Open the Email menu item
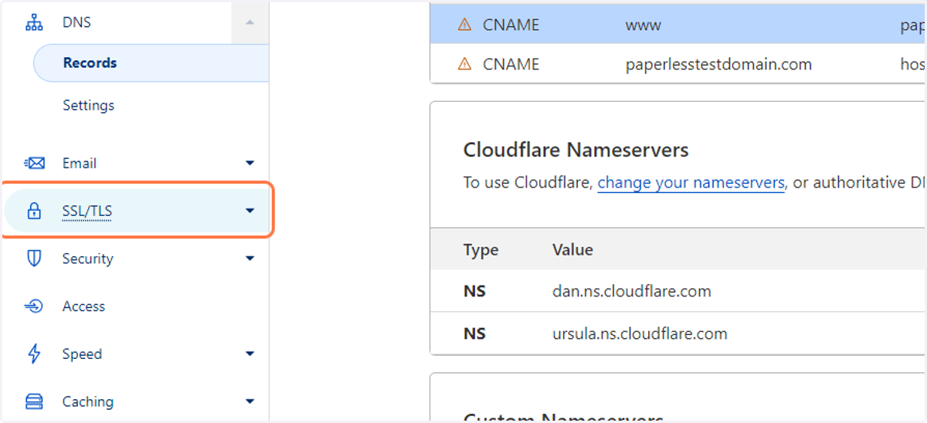The image size is (927, 423). click(x=80, y=163)
